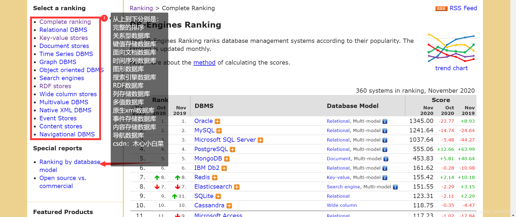
Task: Click info icon in Redis row
Action: coord(385,178)
